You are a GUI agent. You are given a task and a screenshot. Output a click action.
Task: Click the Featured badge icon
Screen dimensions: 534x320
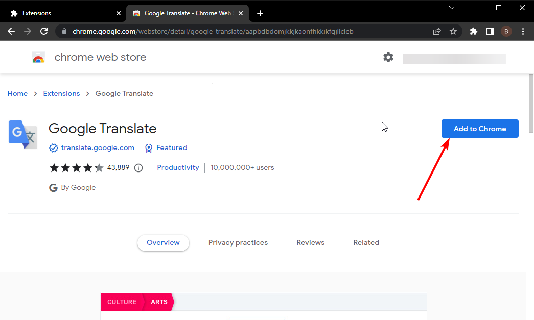tap(149, 148)
